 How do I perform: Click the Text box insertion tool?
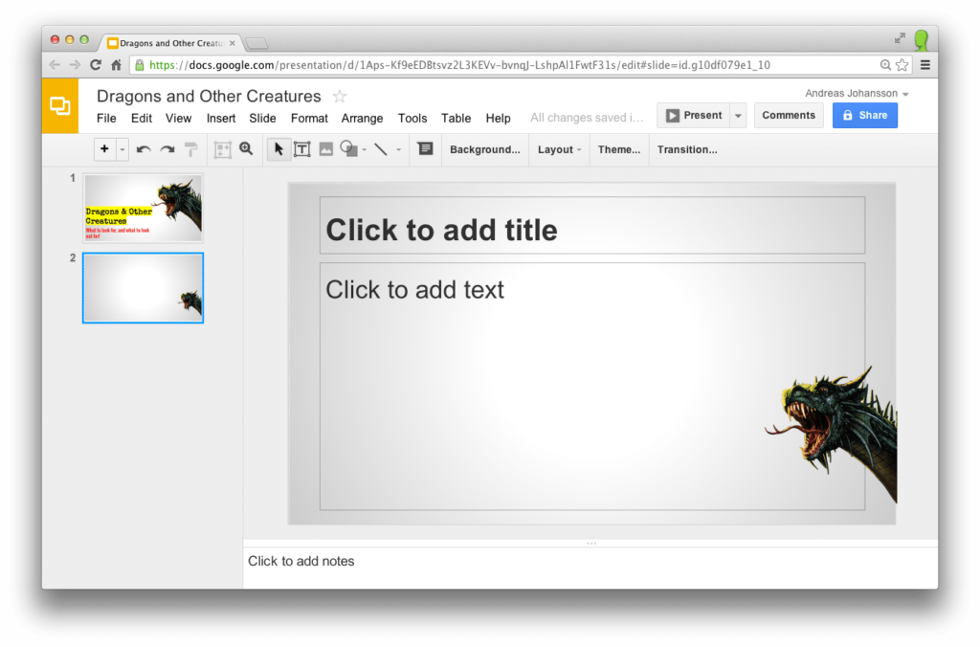[302, 149]
